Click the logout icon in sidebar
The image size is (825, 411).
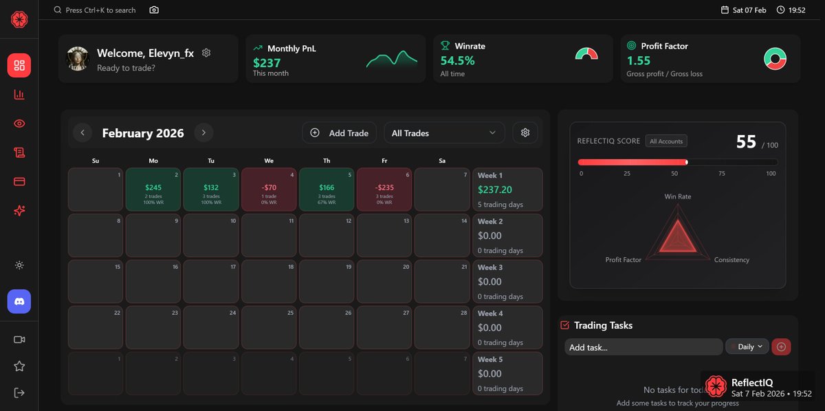(19, 392)
